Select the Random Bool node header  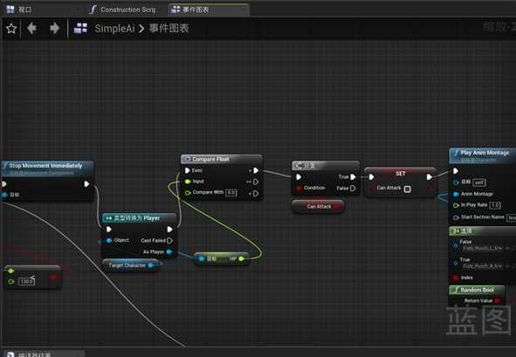pos(477,290)
